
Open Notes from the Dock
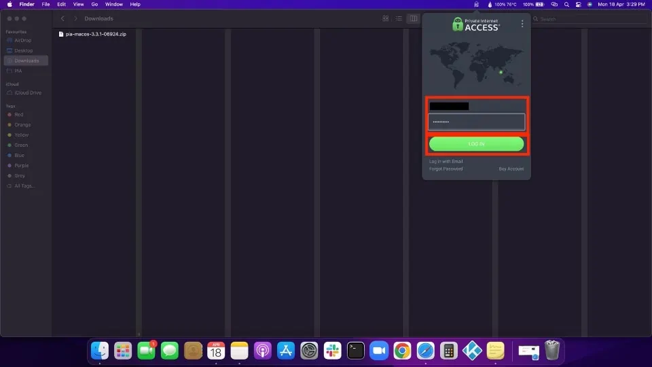(240, 351)
